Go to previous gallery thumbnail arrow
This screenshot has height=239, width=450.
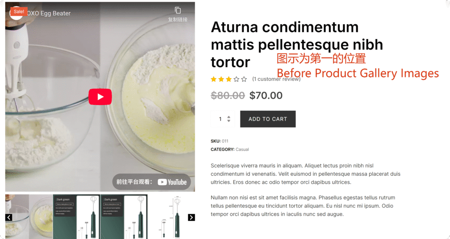click(9, 217)
